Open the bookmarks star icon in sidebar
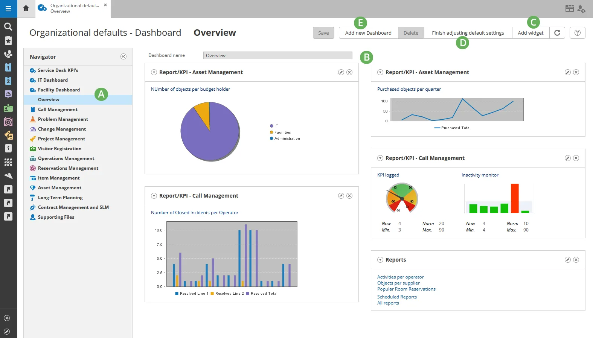The width and height of the screenshot is (593, 338). [x=8, y=40]
